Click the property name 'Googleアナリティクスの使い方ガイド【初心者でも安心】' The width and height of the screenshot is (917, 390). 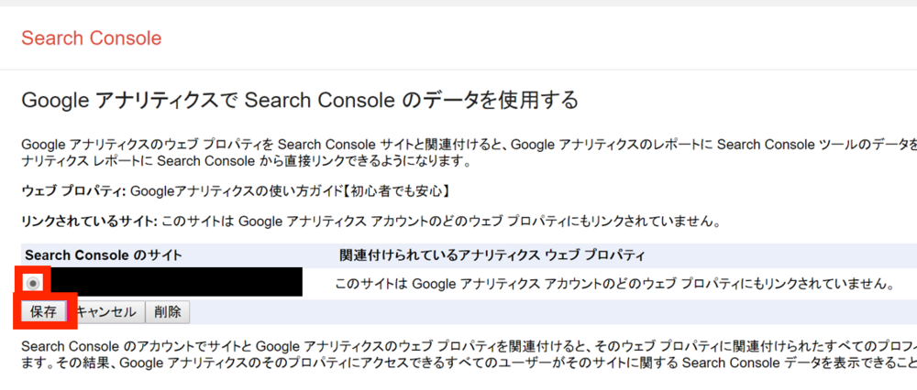(290, 191)
